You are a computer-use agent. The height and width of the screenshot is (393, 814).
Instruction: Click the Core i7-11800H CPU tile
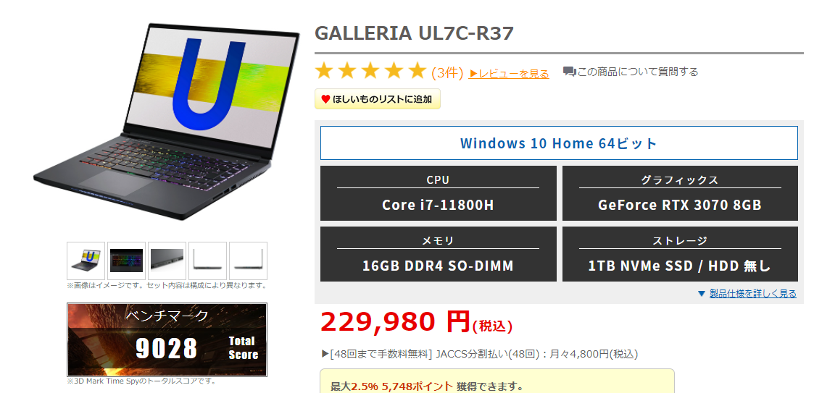pyautogui.click(x=438, y=193)
